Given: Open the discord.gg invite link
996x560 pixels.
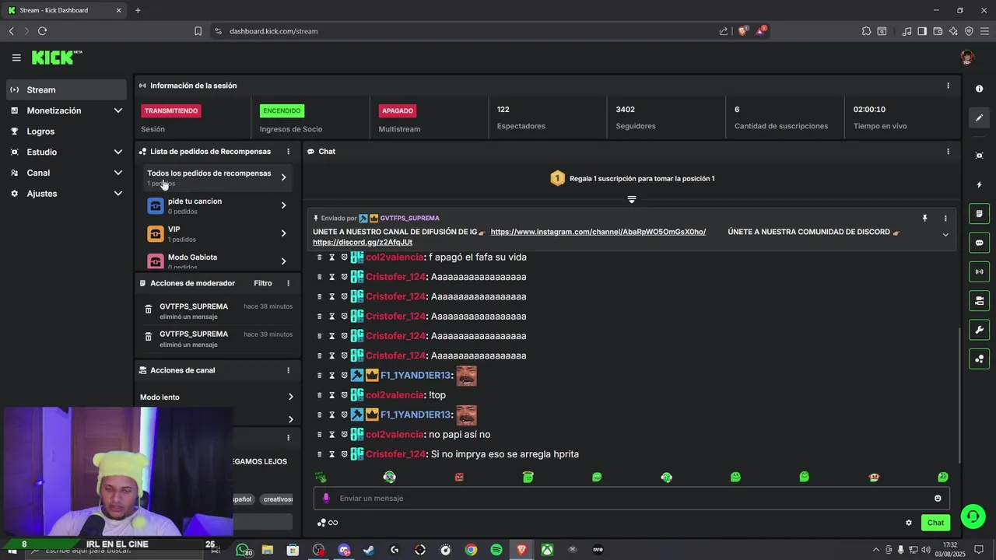Looking at the screenshot, I should [363, 243].
